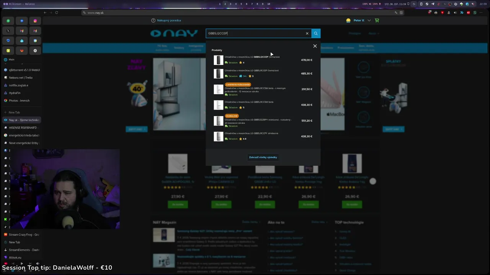Switch to Photos - Immich tab

(22, 101)
